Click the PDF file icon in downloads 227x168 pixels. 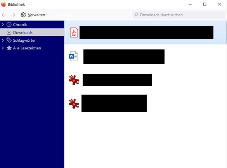click(x=74, y=32)
